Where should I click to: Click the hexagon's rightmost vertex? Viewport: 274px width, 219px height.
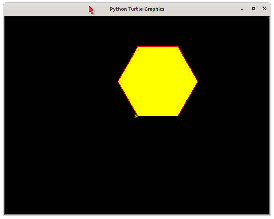198,81
